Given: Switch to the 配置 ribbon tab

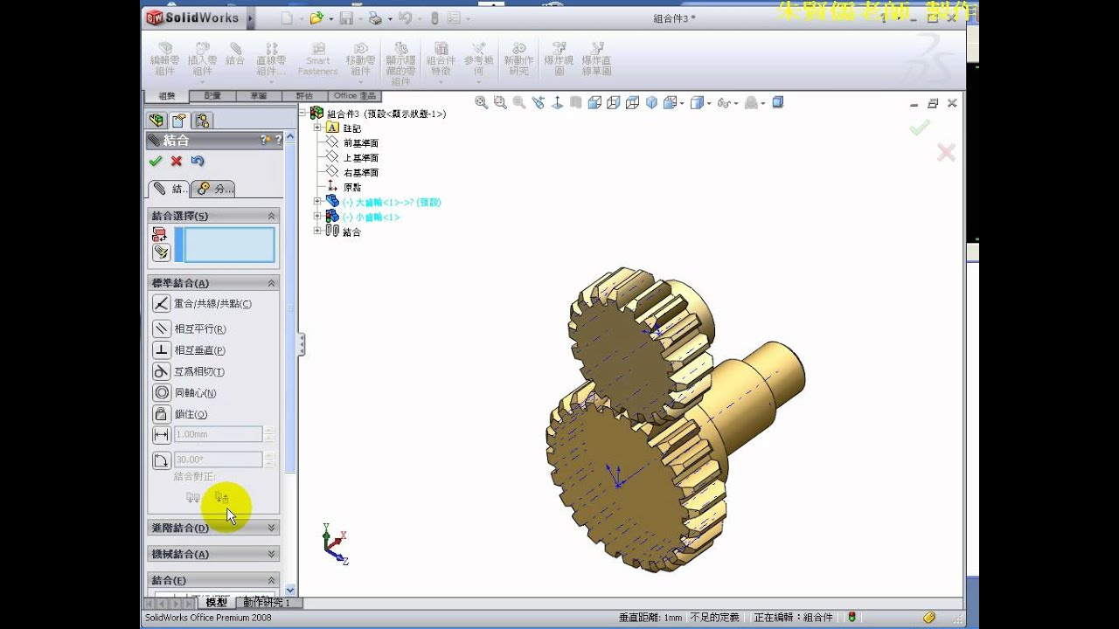Looking at the screenshot, I should pyautogui.click(x=212, y=96).
